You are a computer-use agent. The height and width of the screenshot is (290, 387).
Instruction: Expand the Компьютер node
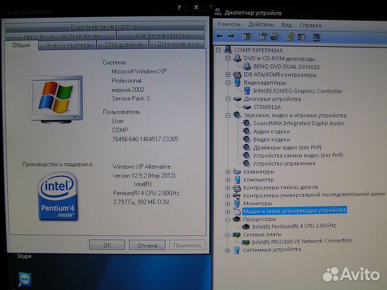[x=227, y=180]
